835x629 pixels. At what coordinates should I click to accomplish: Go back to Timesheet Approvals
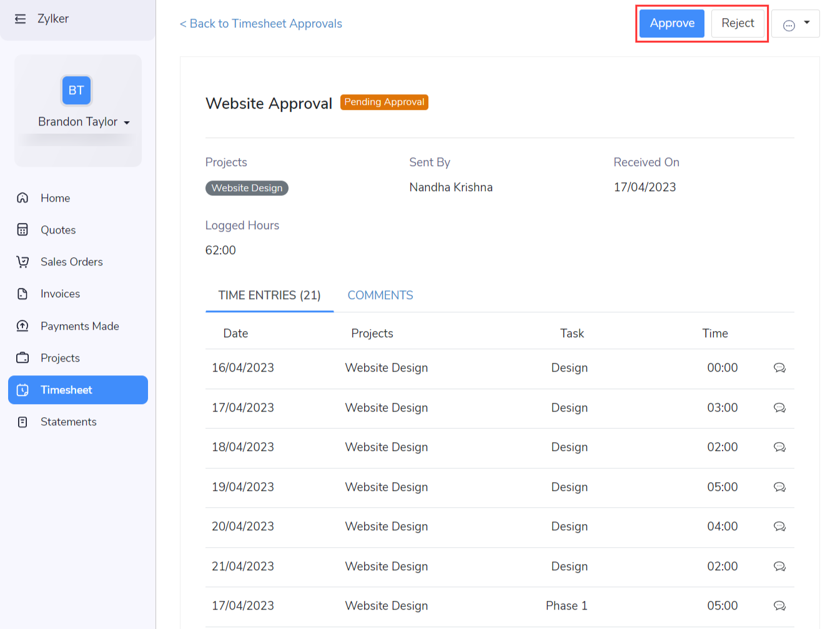pos(260,23)
